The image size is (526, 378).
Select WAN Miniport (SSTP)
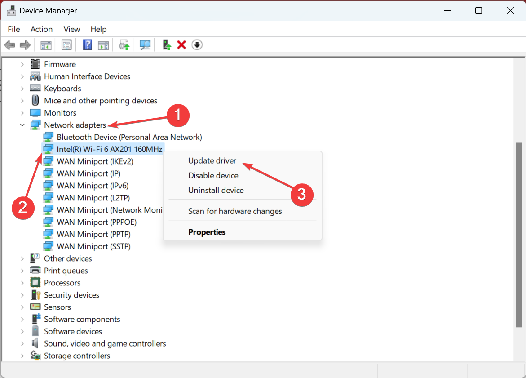(x=93, y=246)
